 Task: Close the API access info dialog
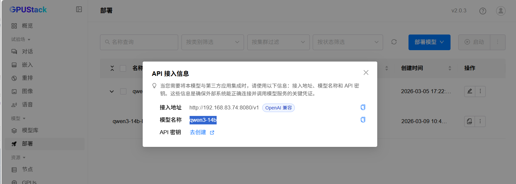tap(366, 73)
